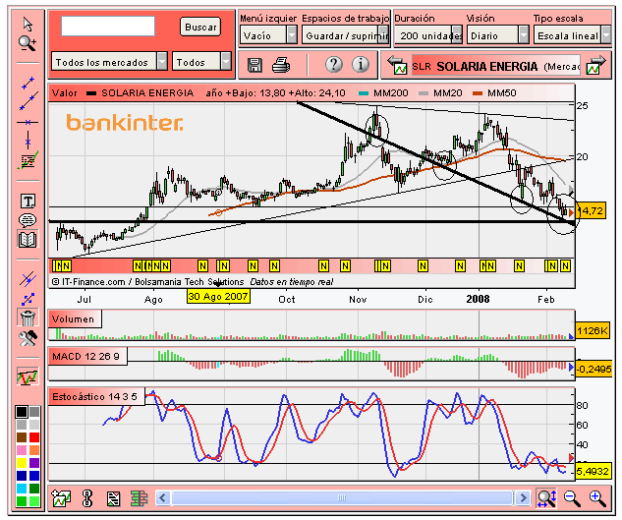The height and width of the screenshot is (520, 622).
Task: Click the chart style icon
Action: (x=28, y=376)
